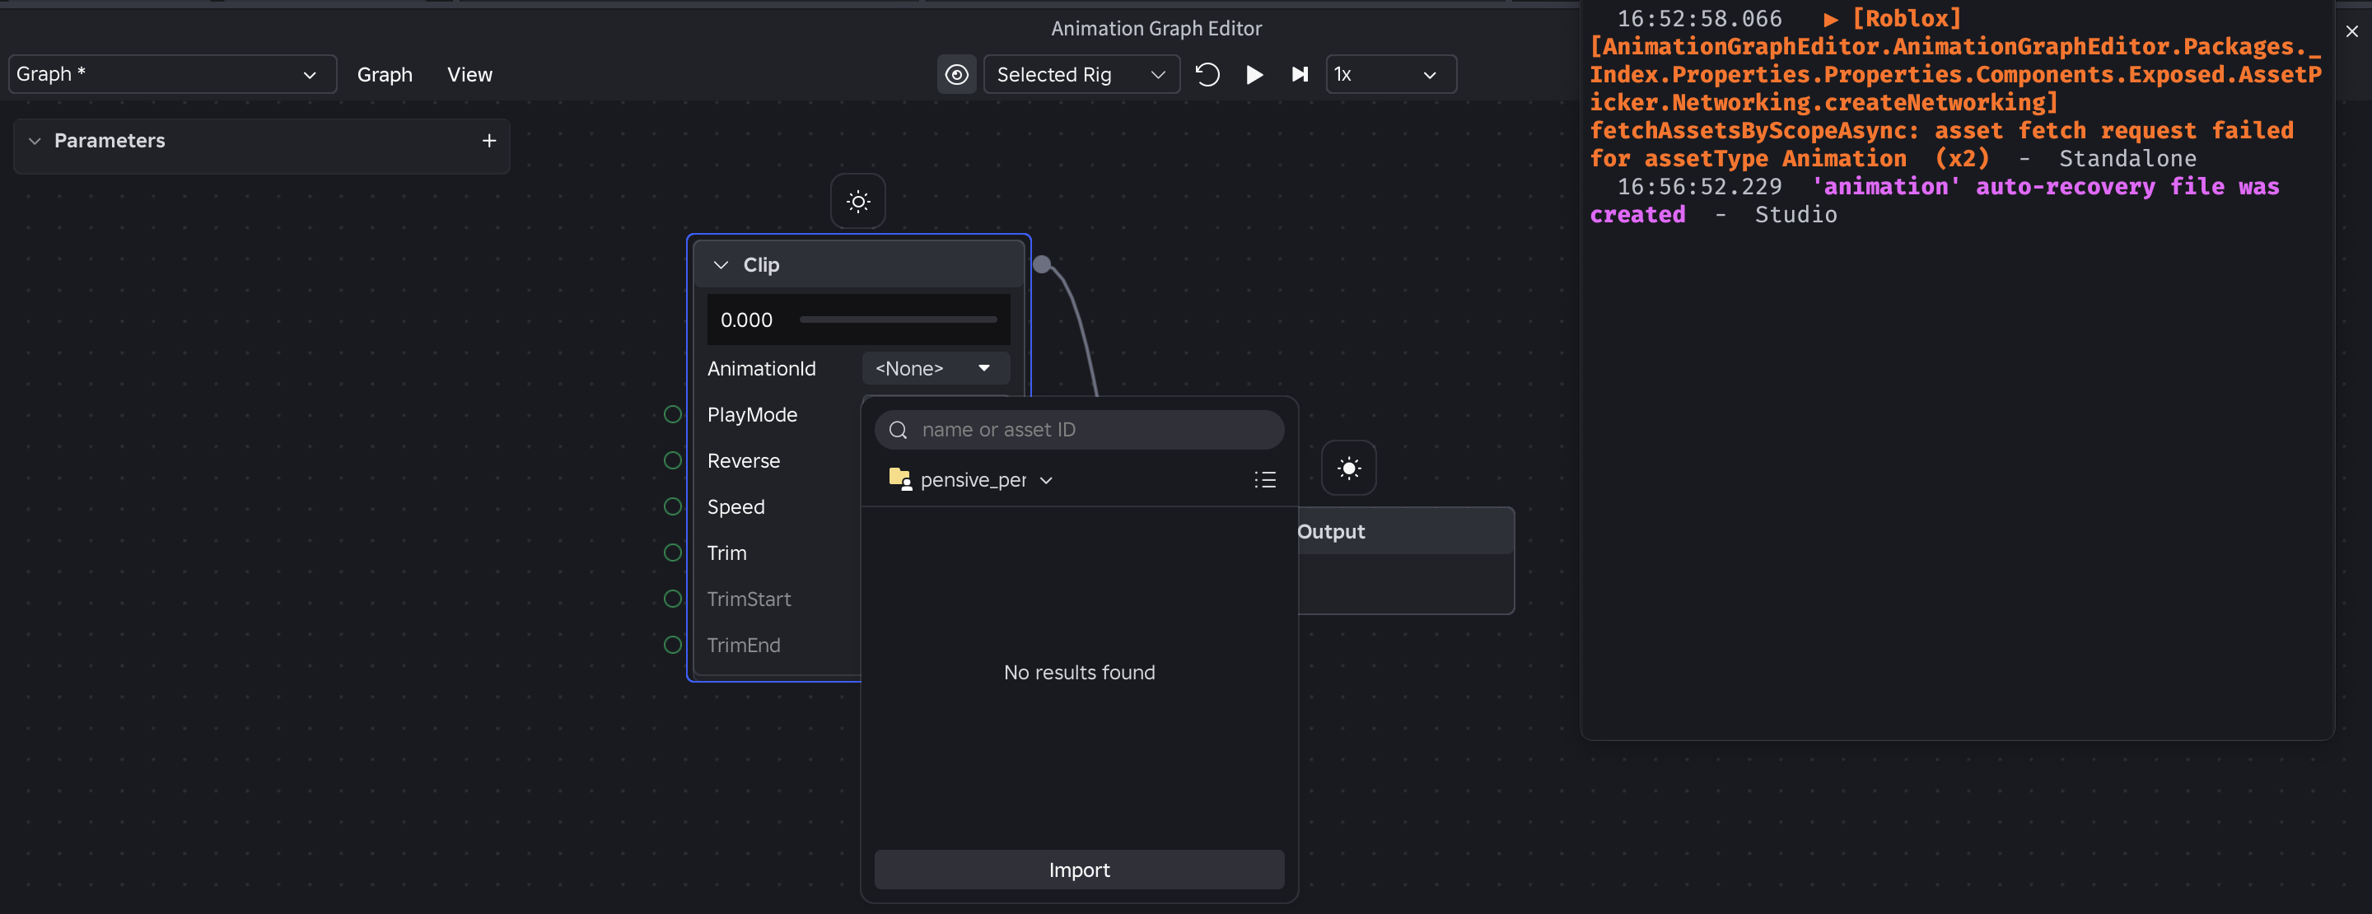
Task: Click the user folder icon in asset picker
Action: click(899, 478)
